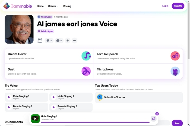This screenshot has height=126, width=190.
Task: Toggle the repeat loop button in player
Action: click(153, 119)
